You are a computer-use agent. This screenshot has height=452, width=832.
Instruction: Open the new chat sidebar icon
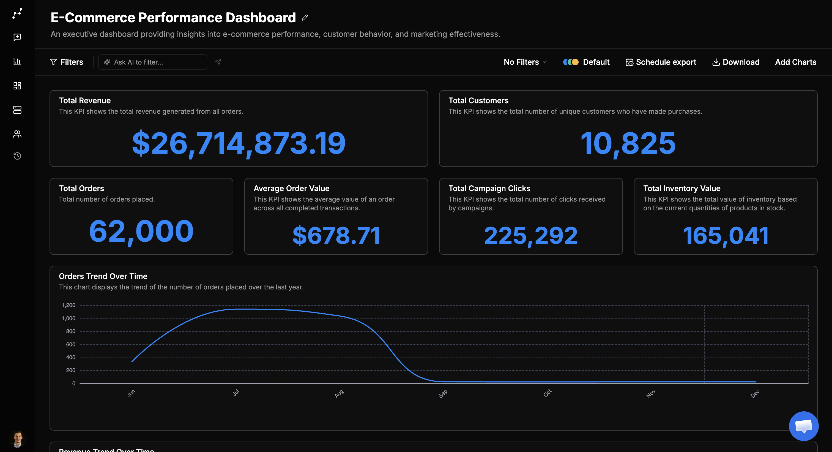[x=17, y=37]
